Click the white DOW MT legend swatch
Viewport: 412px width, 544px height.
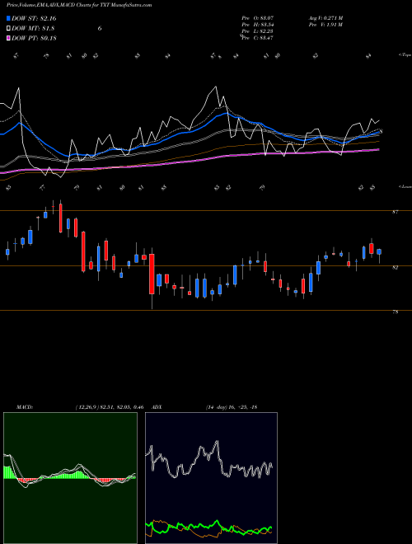pyautogui.click(x=9, y=29)
